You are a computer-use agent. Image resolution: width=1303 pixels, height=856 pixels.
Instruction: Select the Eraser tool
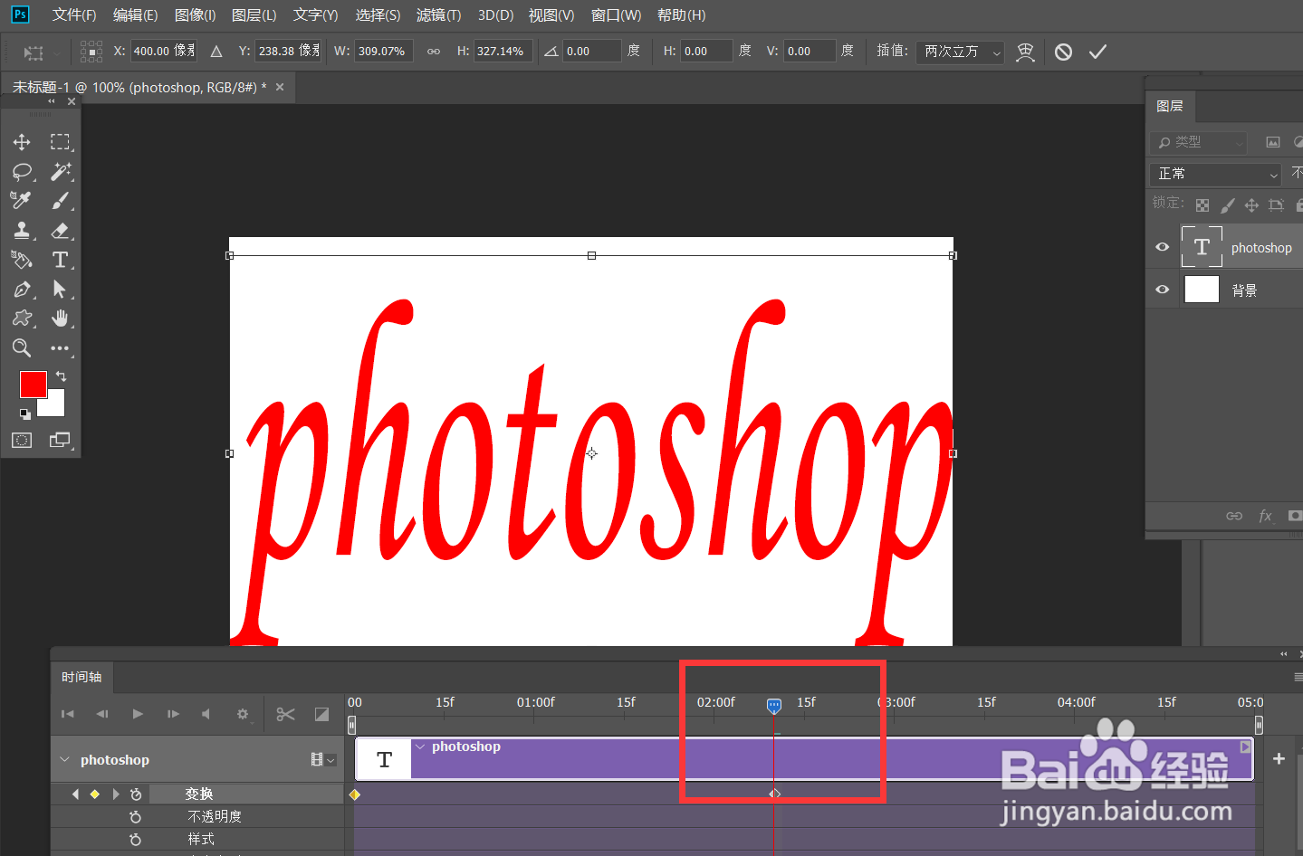tap(60, 231)
